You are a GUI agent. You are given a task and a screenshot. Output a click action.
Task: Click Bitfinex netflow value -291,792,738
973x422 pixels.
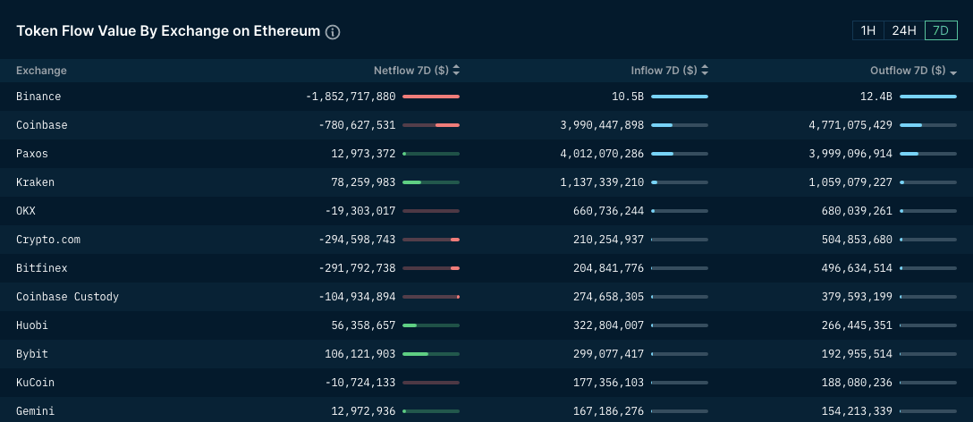tap(357, 268)
